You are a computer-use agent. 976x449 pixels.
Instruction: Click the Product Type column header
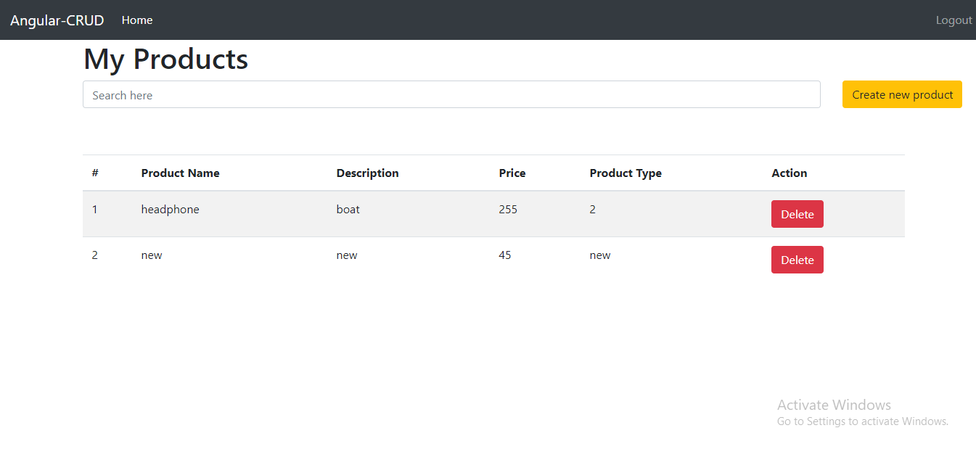(626, 173)
